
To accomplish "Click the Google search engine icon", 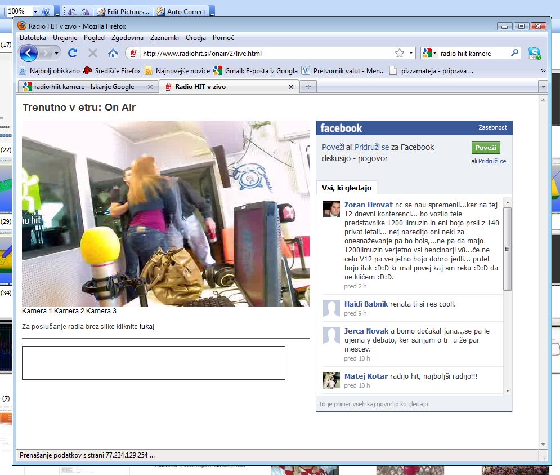I will 427,54.
